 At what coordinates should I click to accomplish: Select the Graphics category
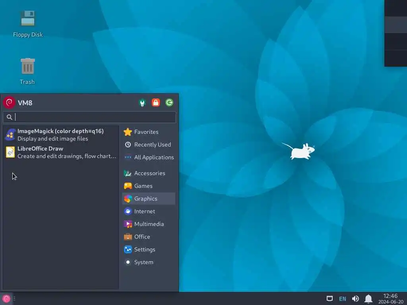(x=149, y=199)
